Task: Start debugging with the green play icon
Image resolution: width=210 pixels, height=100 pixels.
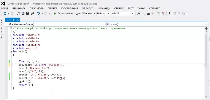Action: [x=55, y=14]
